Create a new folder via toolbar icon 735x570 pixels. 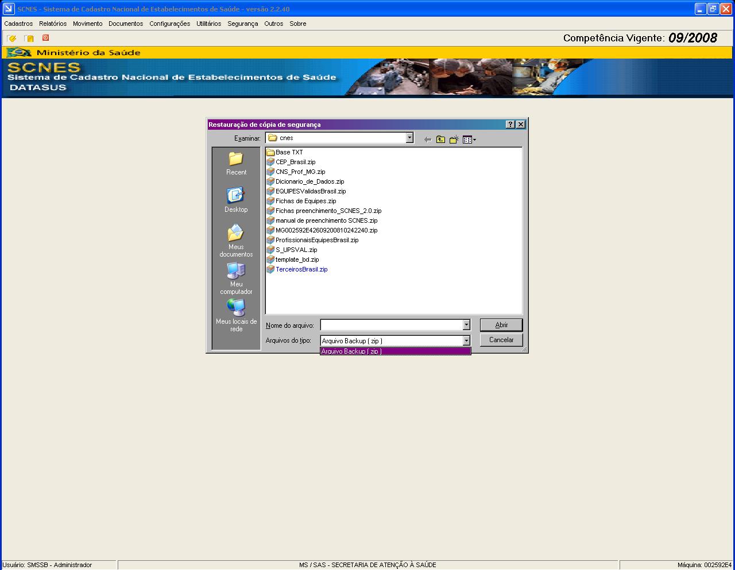(x=454, y=139)
